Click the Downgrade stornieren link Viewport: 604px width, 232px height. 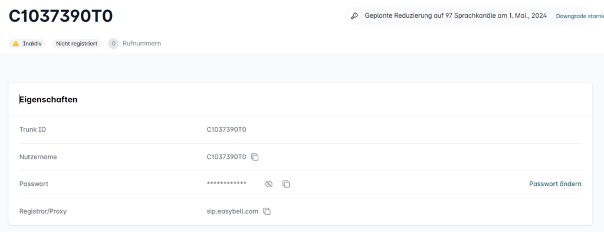[580, 16]
